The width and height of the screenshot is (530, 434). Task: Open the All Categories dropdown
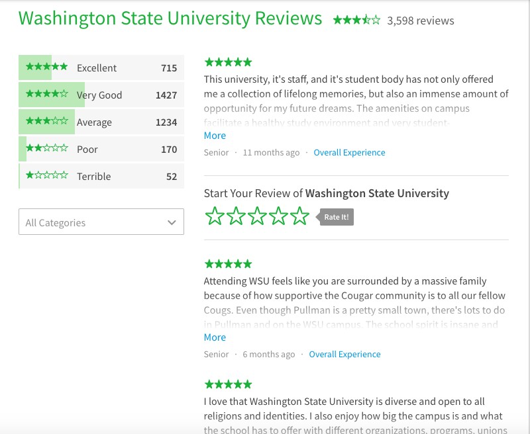pos(101,222)
